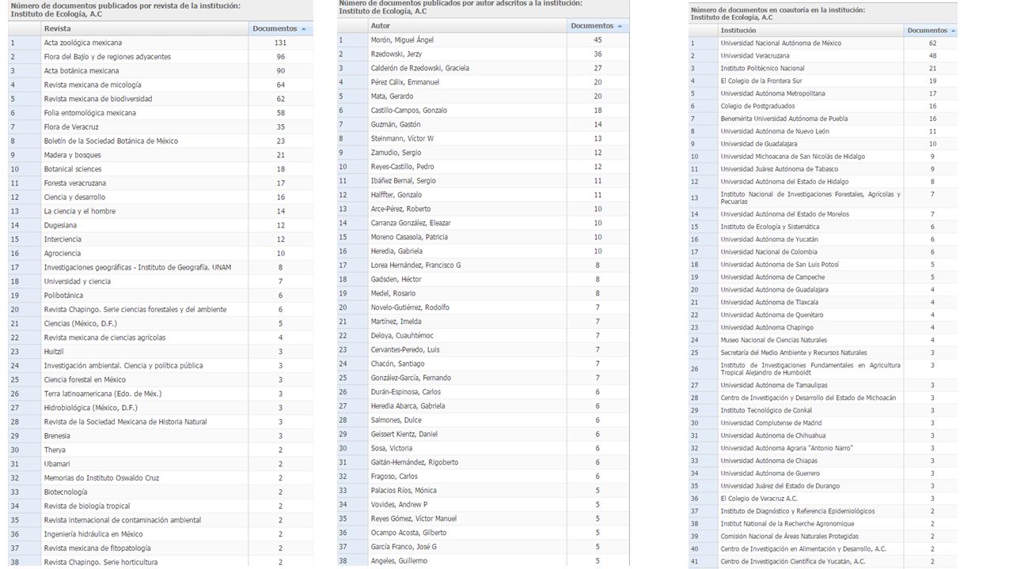Select Boletín de la Sociedad Botánica de México
Viewport: 1013px width, 569px height.
pyautogui.click(x=161, y=141)
